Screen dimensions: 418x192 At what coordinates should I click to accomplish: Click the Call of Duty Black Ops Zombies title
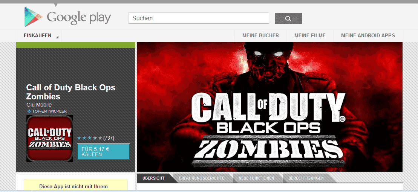point(70,92)
